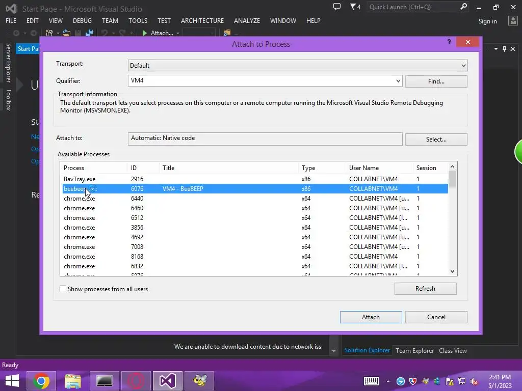
Task: Open the tool window options dropdown arrow
Action: (x=495, y=49)
